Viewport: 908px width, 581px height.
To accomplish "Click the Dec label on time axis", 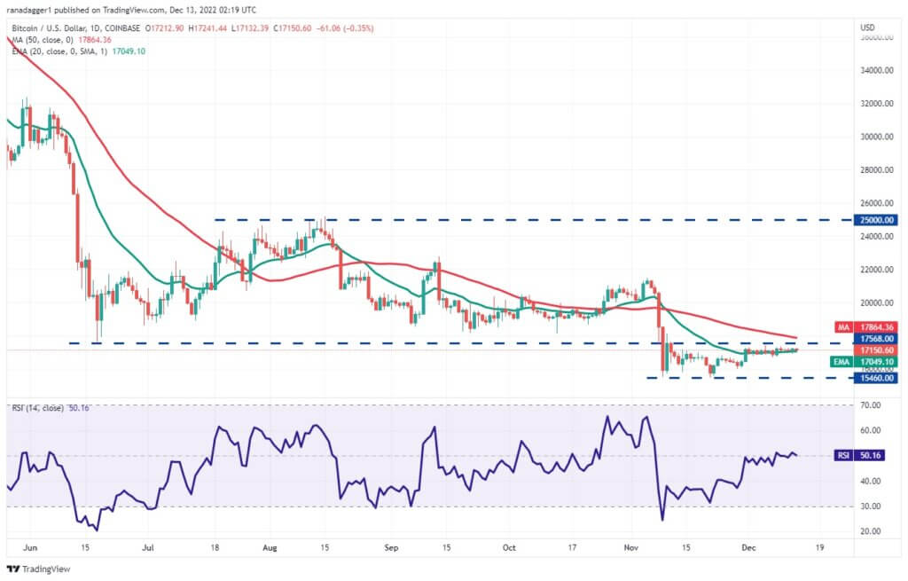I will tap(748, 547).
